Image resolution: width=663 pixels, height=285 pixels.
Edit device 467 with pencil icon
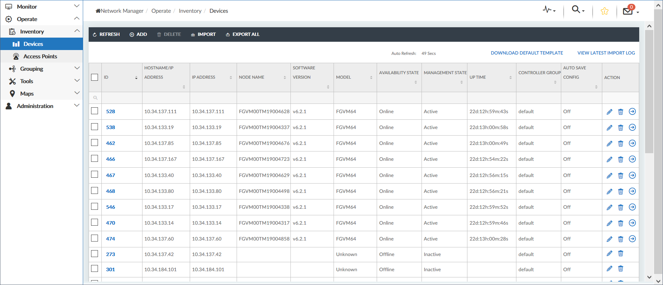tap(610, 176)
